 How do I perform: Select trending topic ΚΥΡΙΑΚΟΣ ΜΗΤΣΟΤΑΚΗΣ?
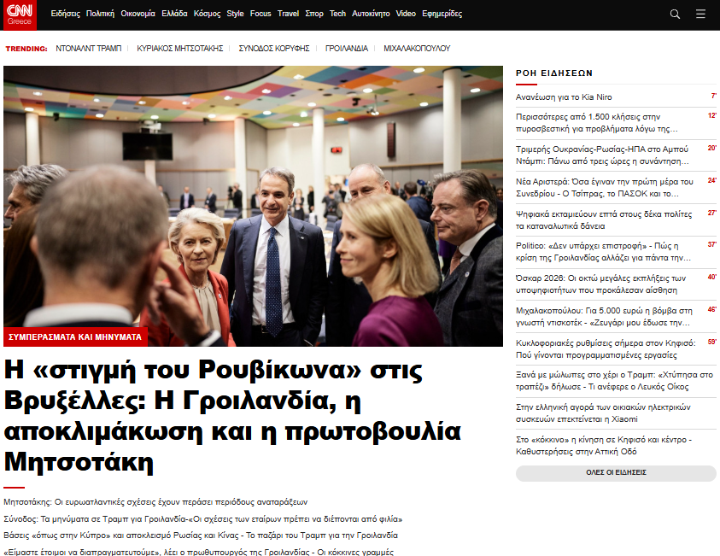[180, 49]
